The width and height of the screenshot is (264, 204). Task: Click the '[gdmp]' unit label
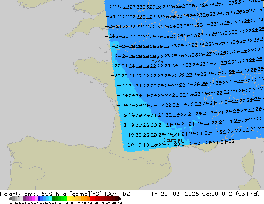pos(80,194)
